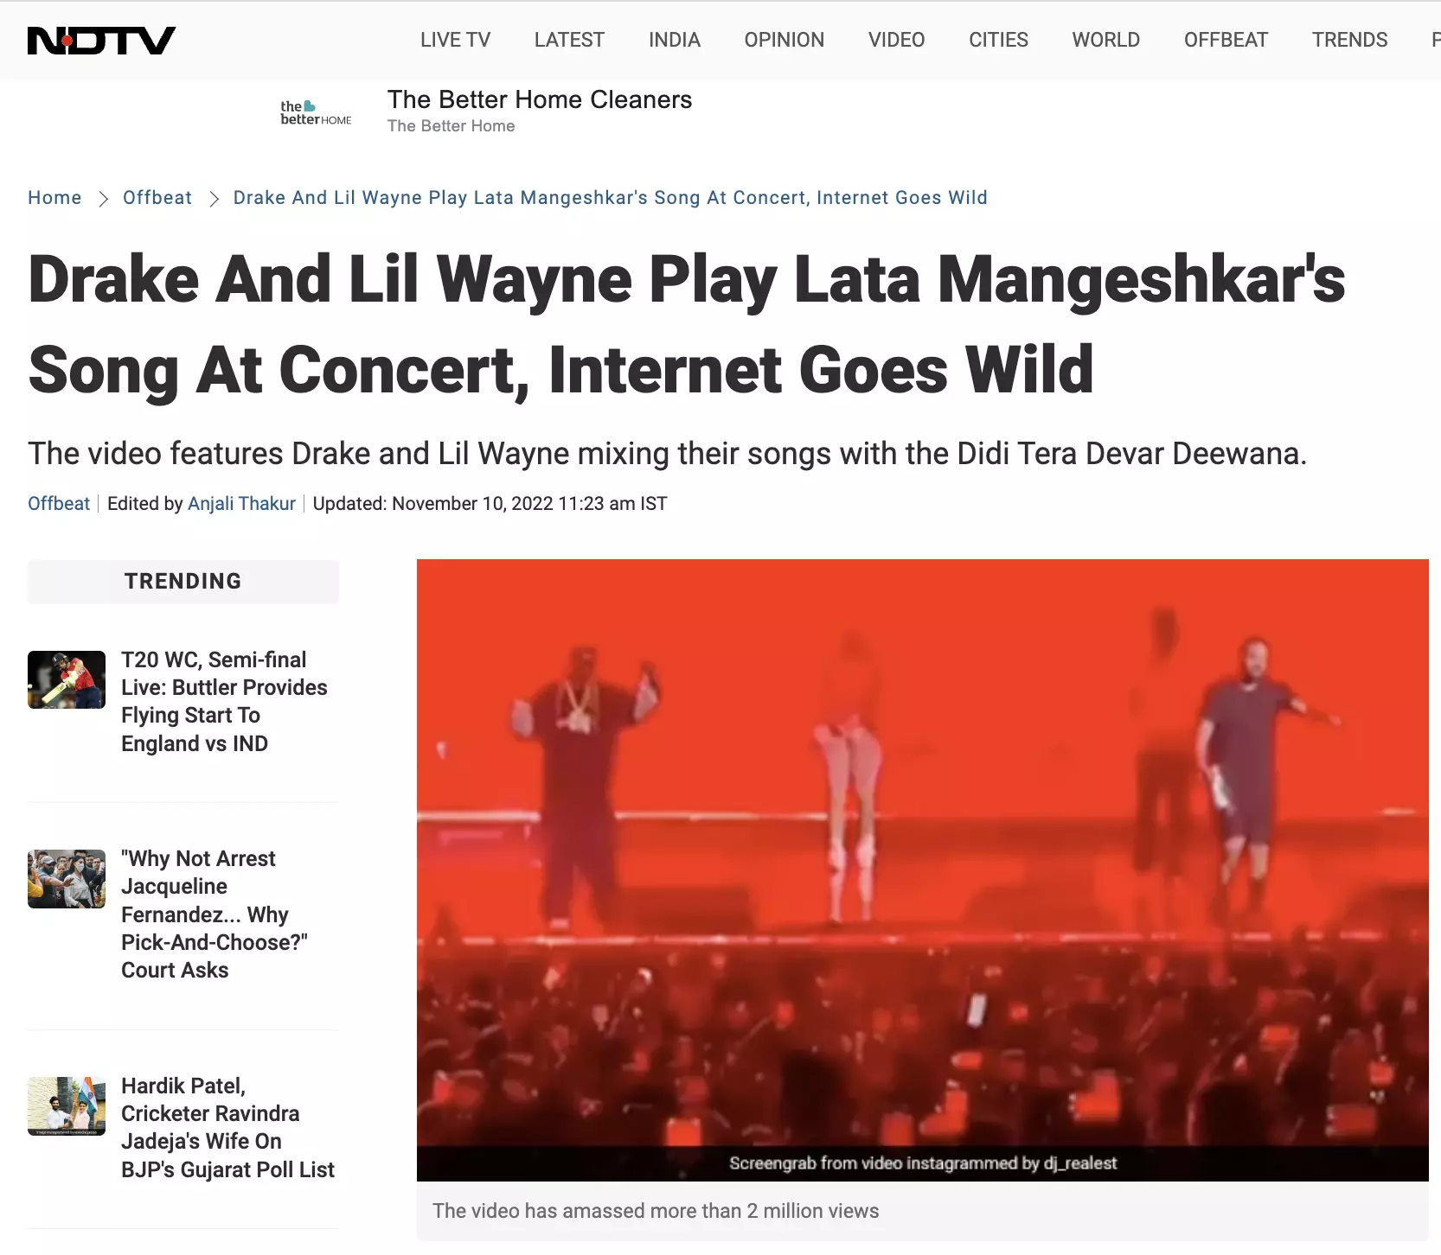Click the Home breadcrumb link
The height and width of the screenshot is (1255, 1441).
(54, 198)
